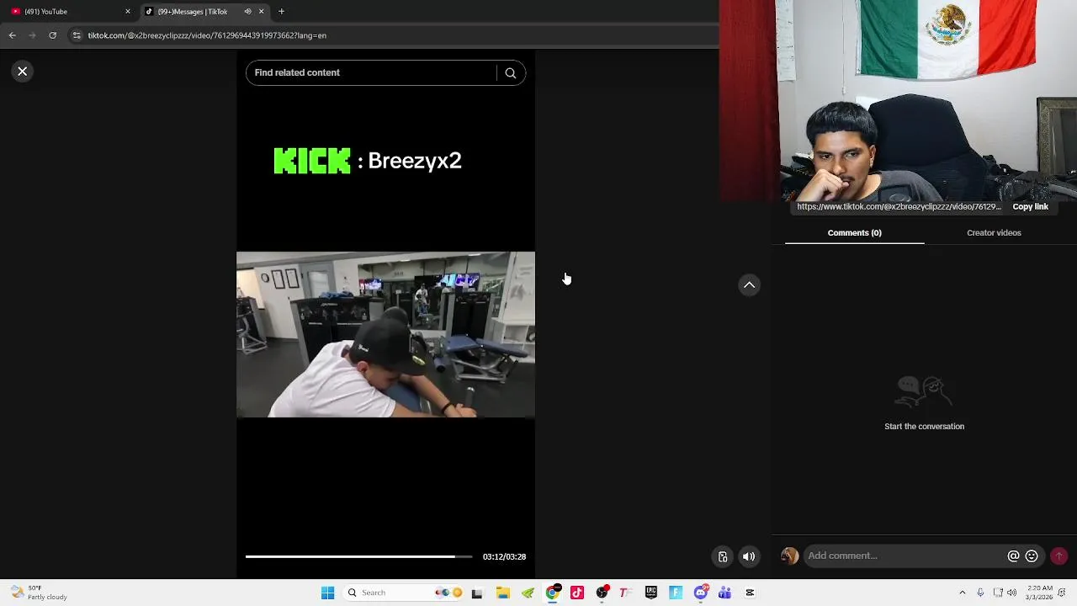Open the Fortnite taskbar icon
The height and width of the screenshot is (606, 1077).
(x=676, y=593)
